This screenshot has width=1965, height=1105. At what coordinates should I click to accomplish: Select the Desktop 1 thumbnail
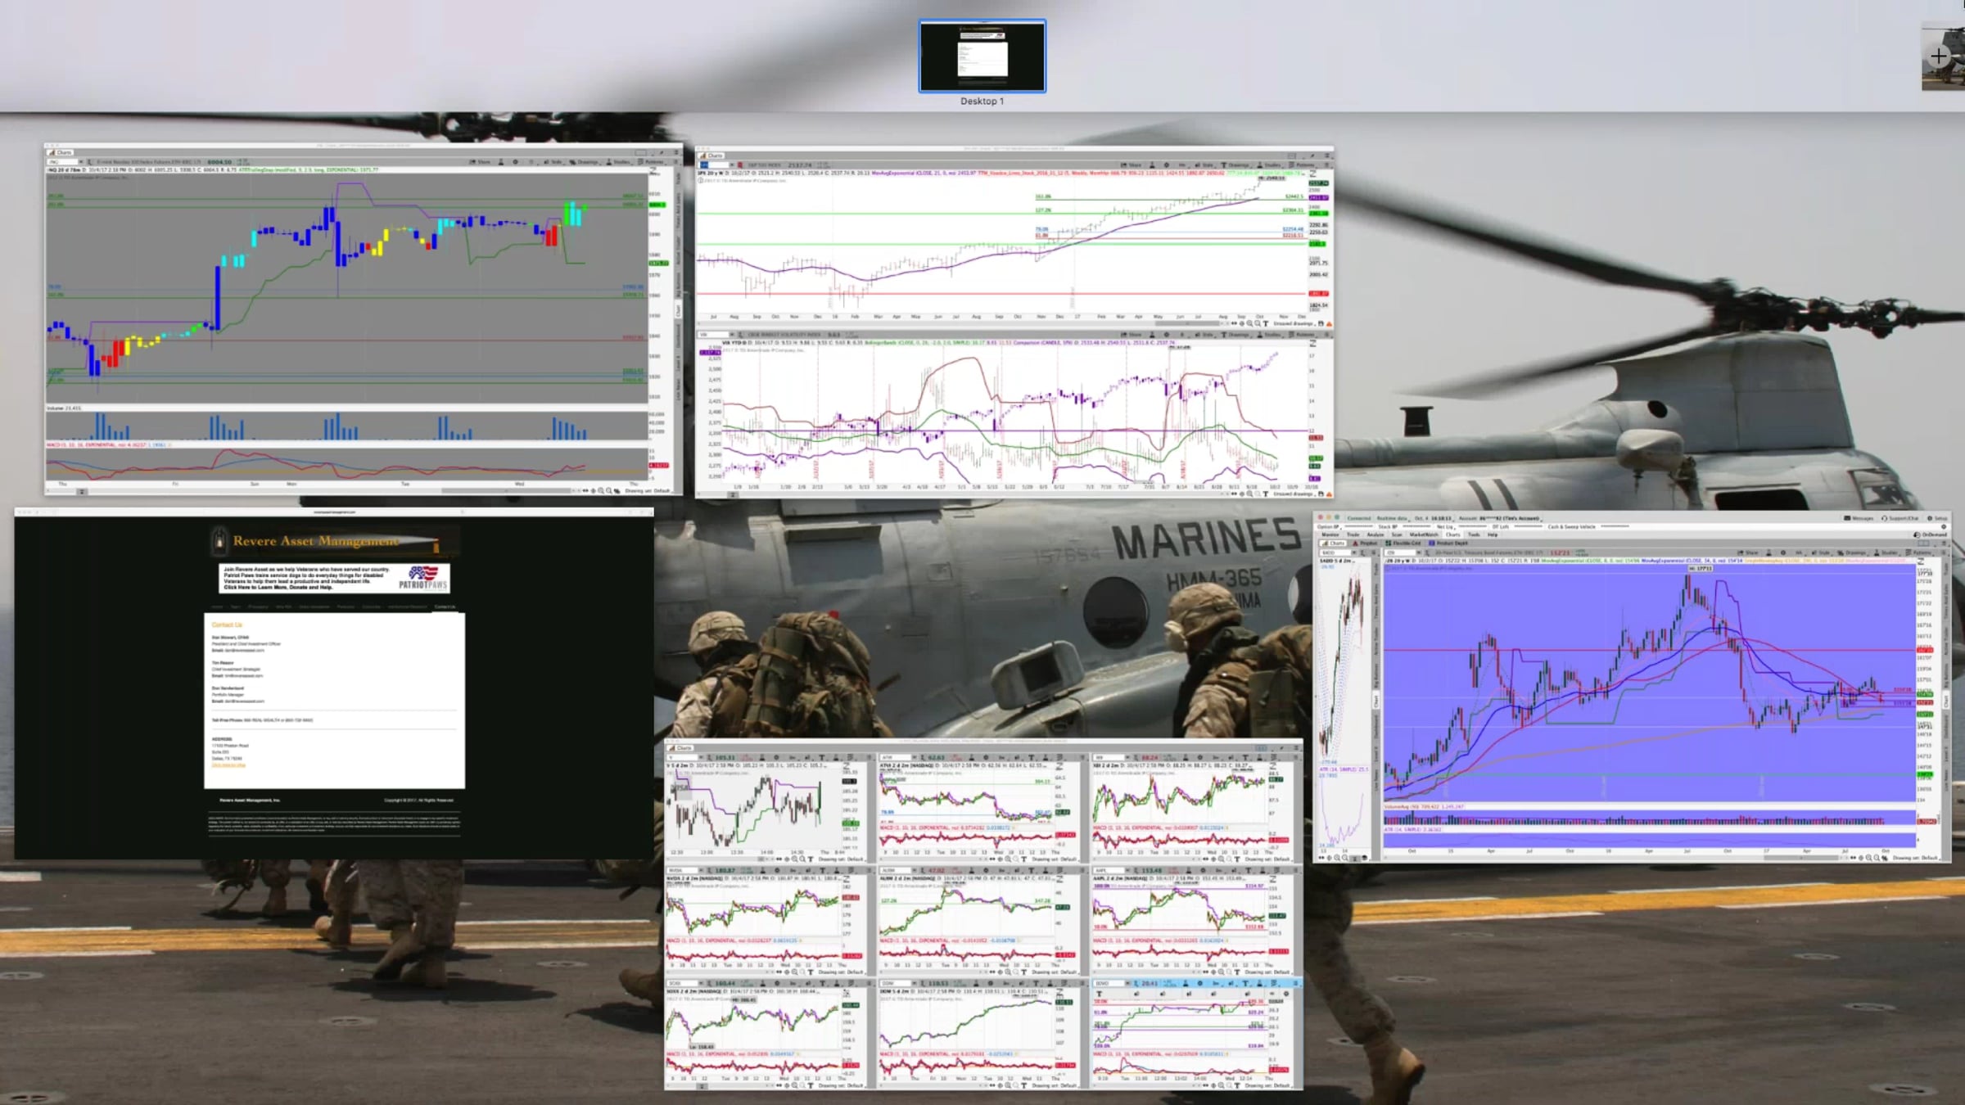pos(982,56)
